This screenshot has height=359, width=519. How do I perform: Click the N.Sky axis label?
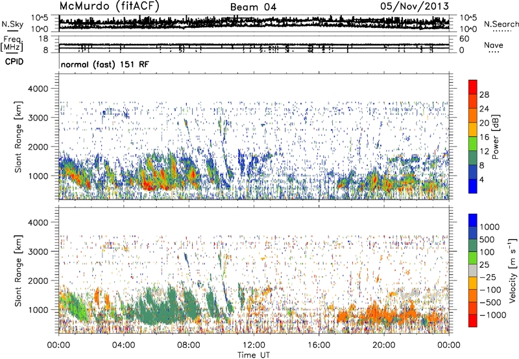[x=12, y=24]
